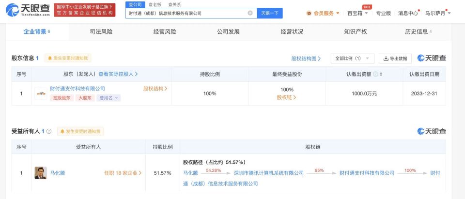This screenshot has width=465, height=199.
Task: Open 百宝箱 dropdown menu
Action: click(357, 13)
